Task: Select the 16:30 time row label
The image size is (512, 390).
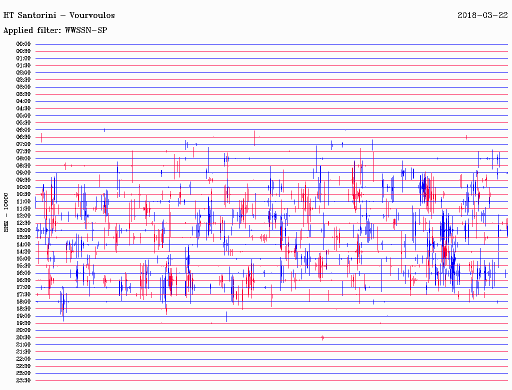Action: click(23, 280)
